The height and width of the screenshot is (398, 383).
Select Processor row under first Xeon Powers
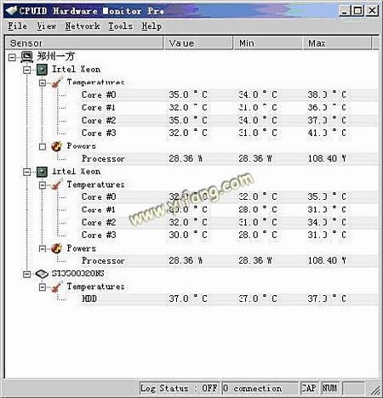(103, 158)
